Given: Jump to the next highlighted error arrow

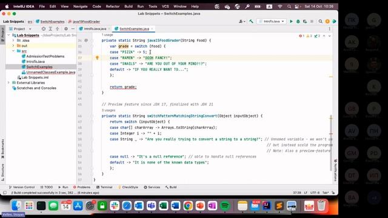Looking at the screenshot, I should (x=330, y=36).
